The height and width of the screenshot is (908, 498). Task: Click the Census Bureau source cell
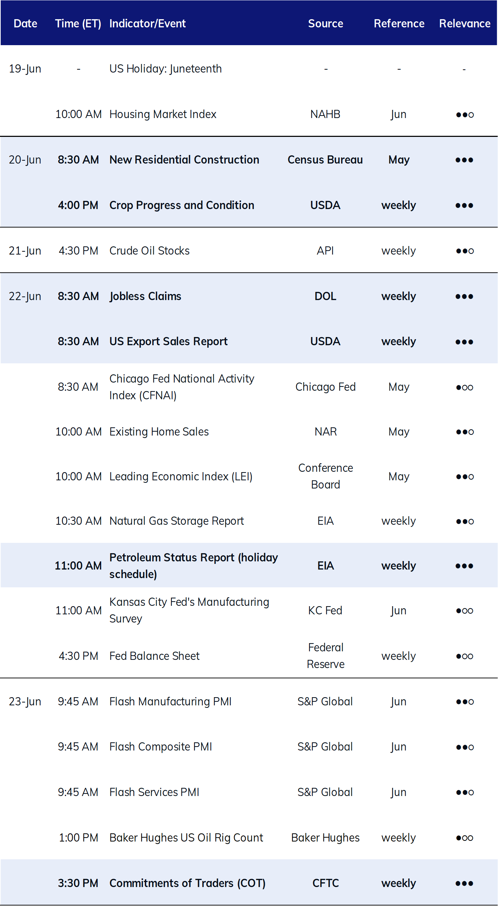[x=325, y=160]
